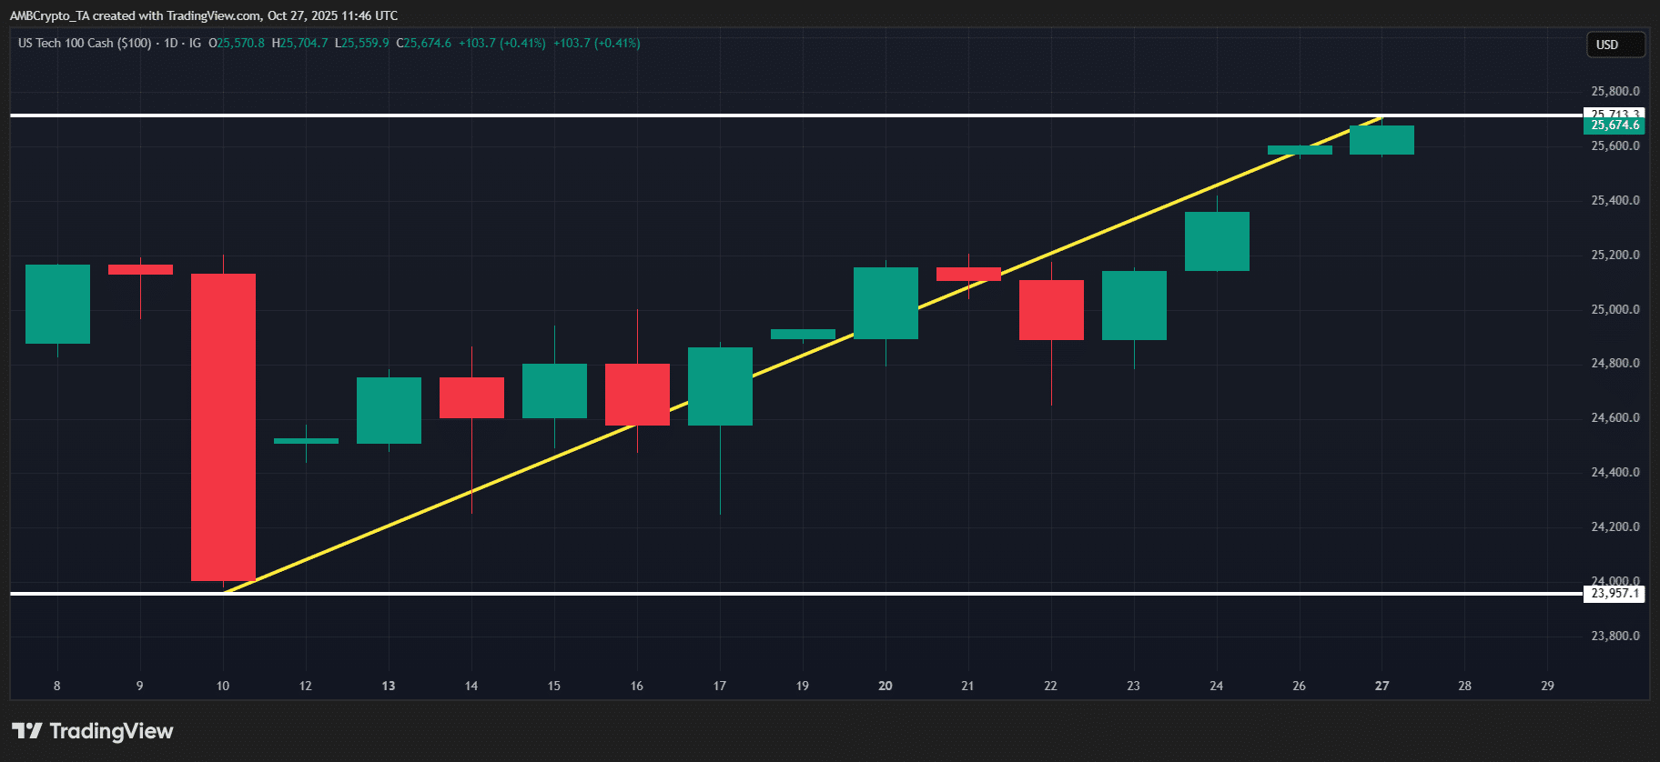1660x762 pixels.
Task: Select the 1D interval label in the legend
Action: pyautogui.click(x=170, y=43)
